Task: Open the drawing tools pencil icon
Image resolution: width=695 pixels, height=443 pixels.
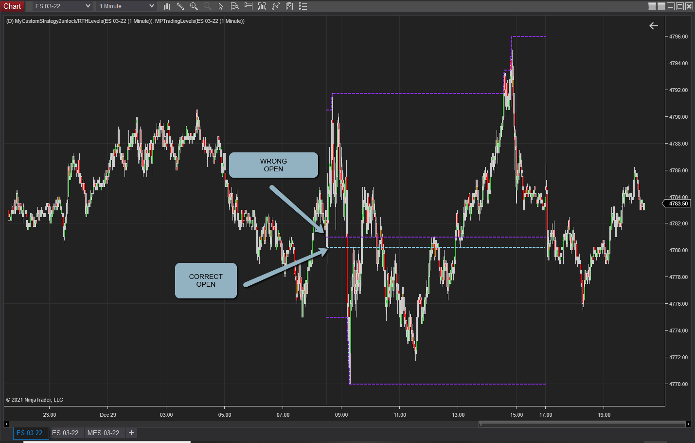Action: 180,6
